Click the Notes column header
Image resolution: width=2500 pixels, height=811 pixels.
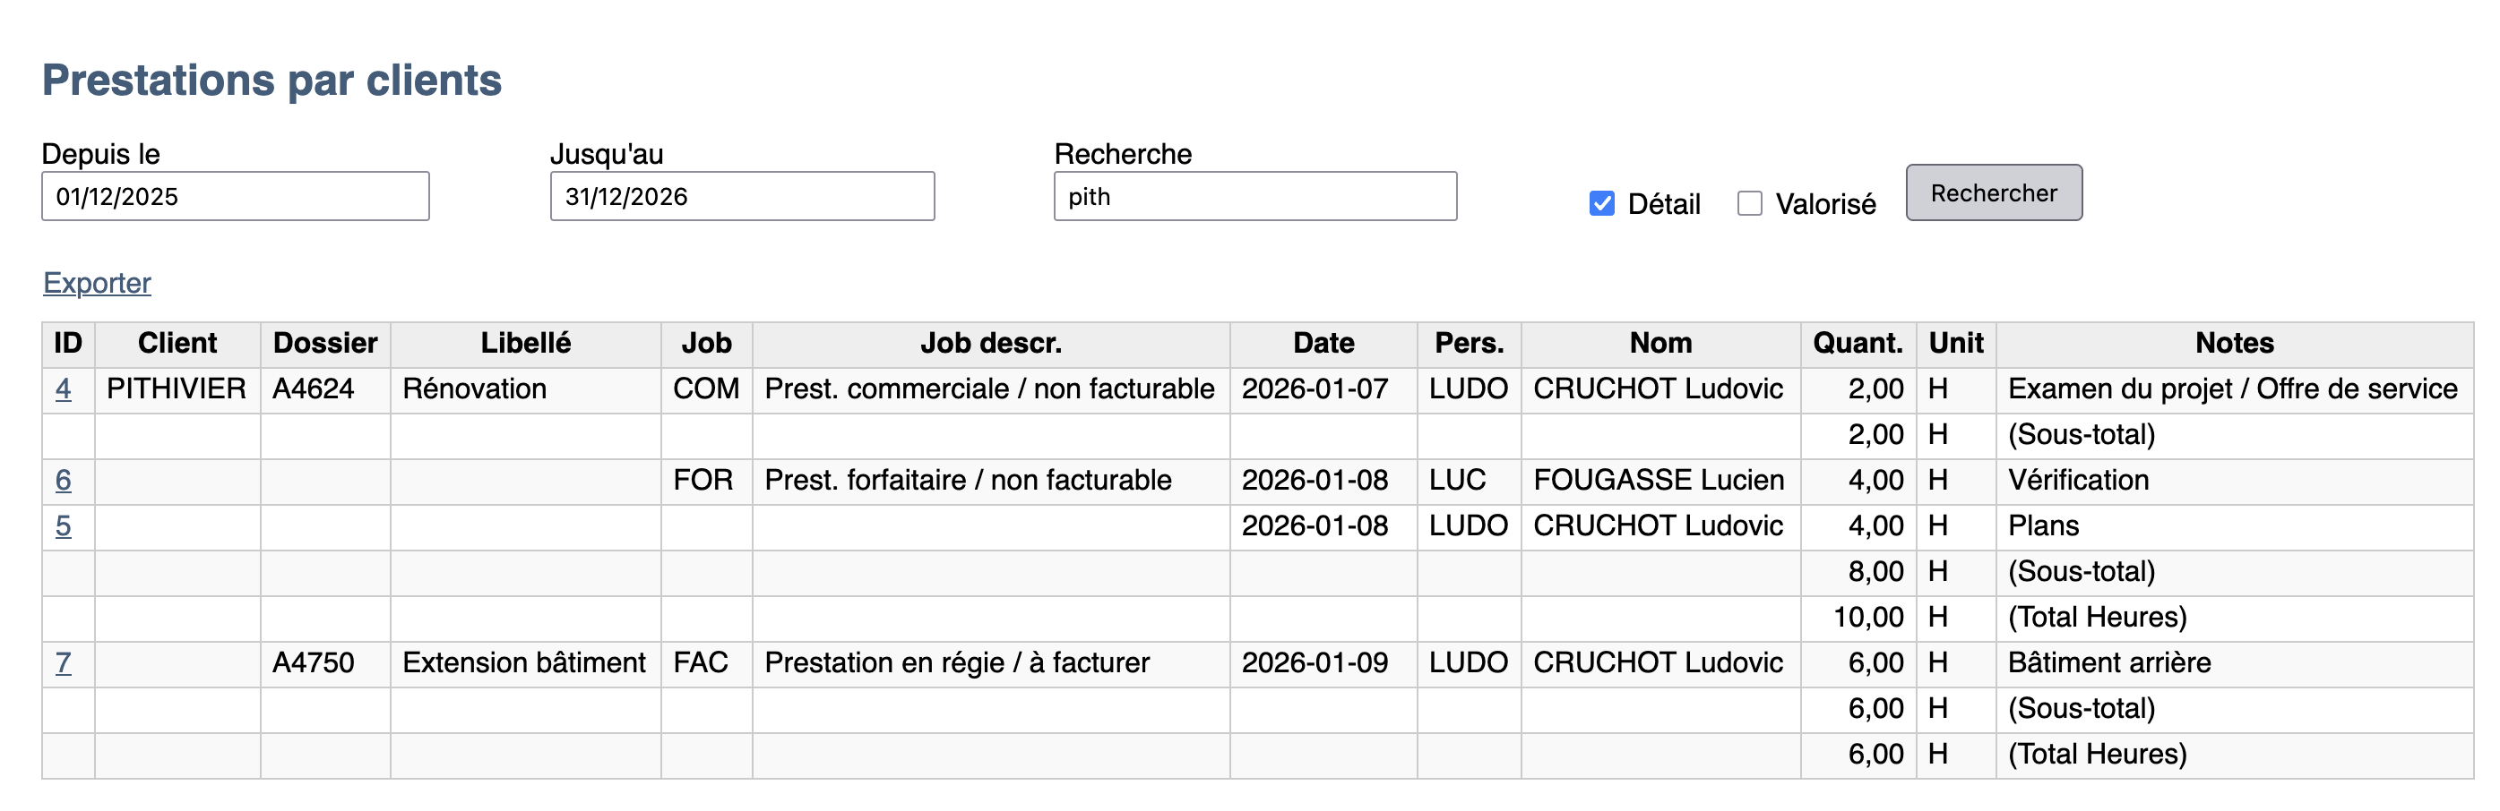pos(2234,343)
